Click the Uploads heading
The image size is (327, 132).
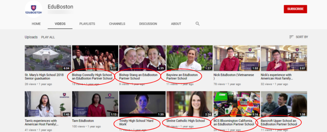(31, 37)
